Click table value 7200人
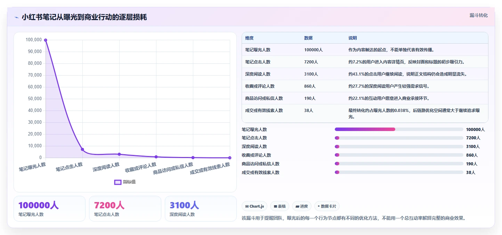 click(x=311, y=62)
